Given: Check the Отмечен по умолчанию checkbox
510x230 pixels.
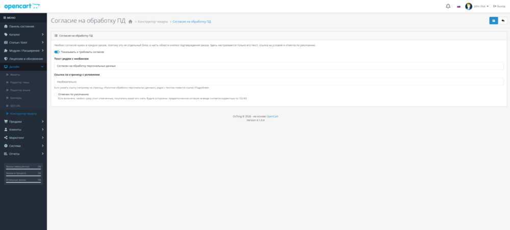Looking at the screenshot, I should tap(56, 95).
